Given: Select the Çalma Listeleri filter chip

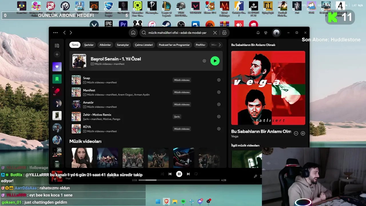Looking at the screenshot, I should 144,45.
